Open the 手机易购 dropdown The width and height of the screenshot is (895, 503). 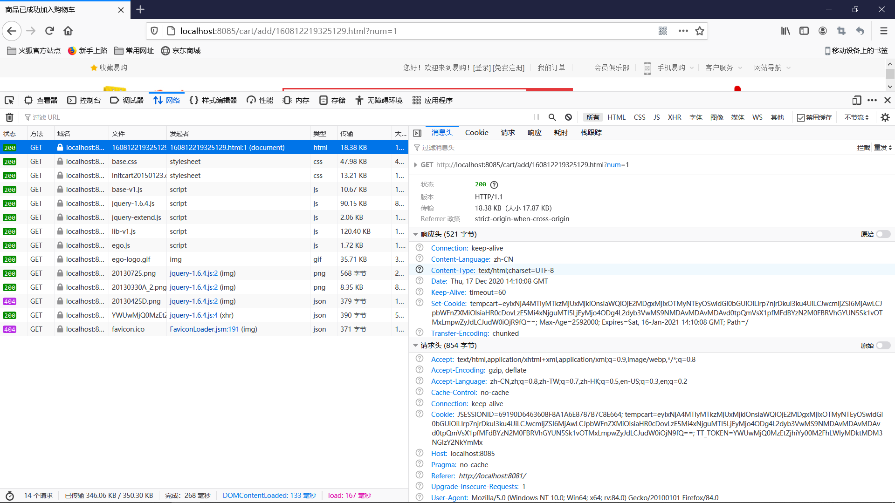coord(675,68)
